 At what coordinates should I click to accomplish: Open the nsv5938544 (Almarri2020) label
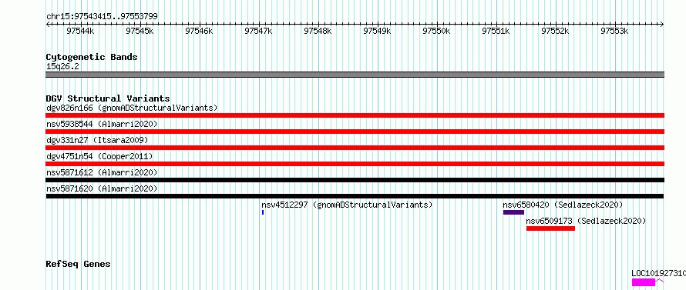(x=102, y=124)
